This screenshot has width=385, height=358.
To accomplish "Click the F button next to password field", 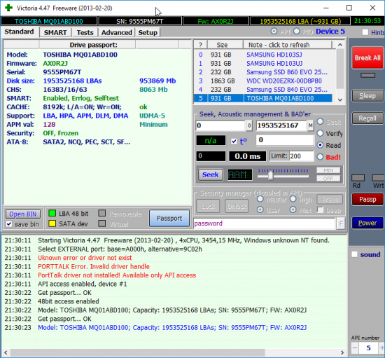I will pos(341,223).
